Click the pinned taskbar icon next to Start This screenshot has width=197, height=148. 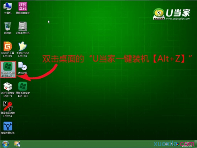coord(17,144)
